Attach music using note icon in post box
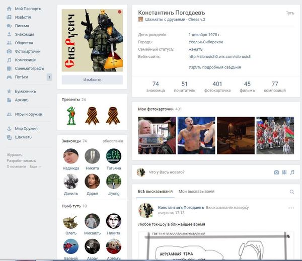Viewport: 302px width, 261px height. (x=292, y=172)
